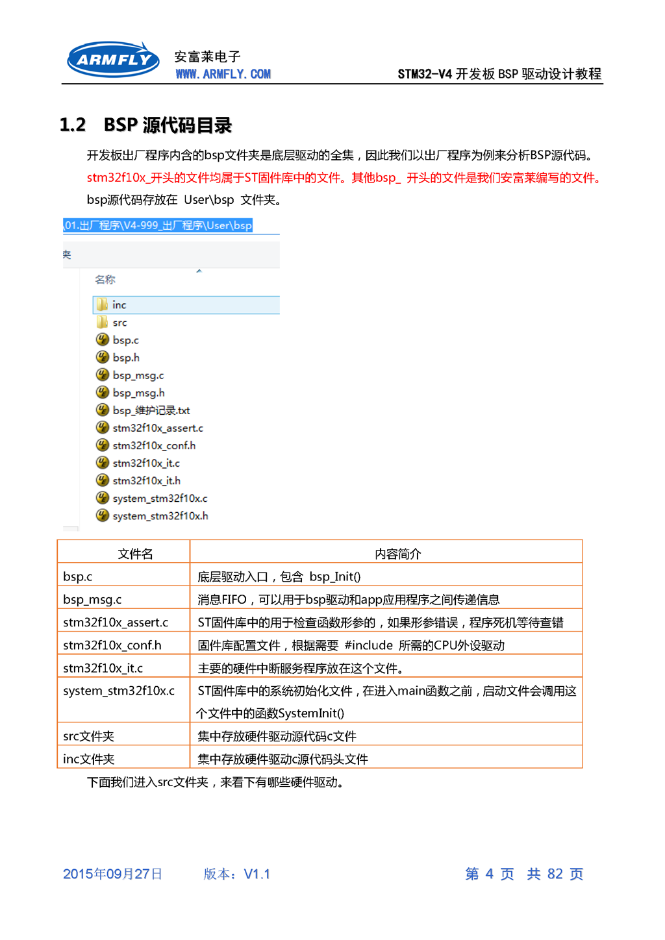This screenshot has width=665, height=940.
Task: Select the inc folder icon
Action: 102,304
